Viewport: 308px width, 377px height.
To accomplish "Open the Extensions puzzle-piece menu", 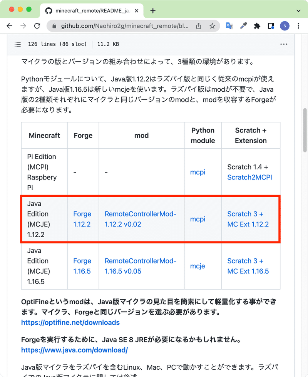I will click(257, 26).
